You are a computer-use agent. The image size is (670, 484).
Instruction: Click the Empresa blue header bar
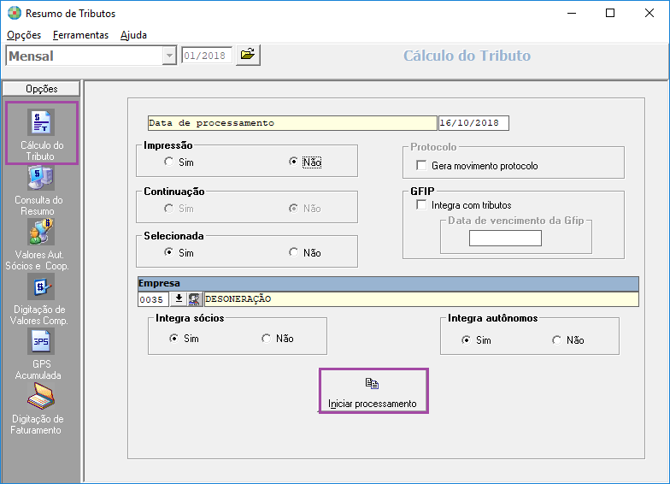pos(388,284)
